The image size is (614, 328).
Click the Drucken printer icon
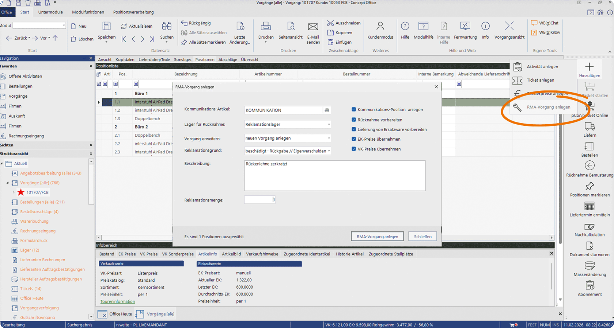tap(266, 27)
